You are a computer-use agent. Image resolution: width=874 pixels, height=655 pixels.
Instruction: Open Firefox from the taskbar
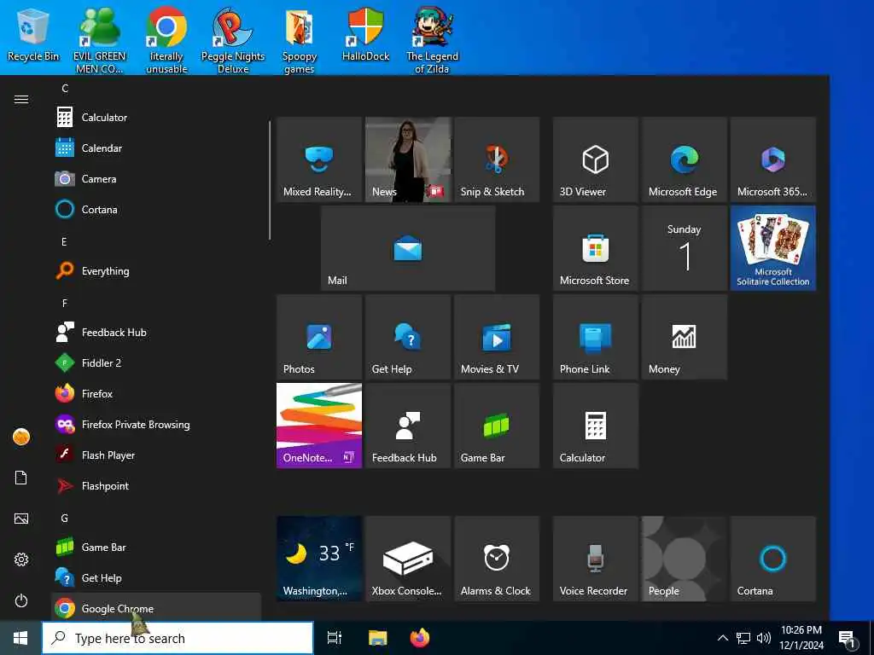pyautogui.click(x=420, y=638)
